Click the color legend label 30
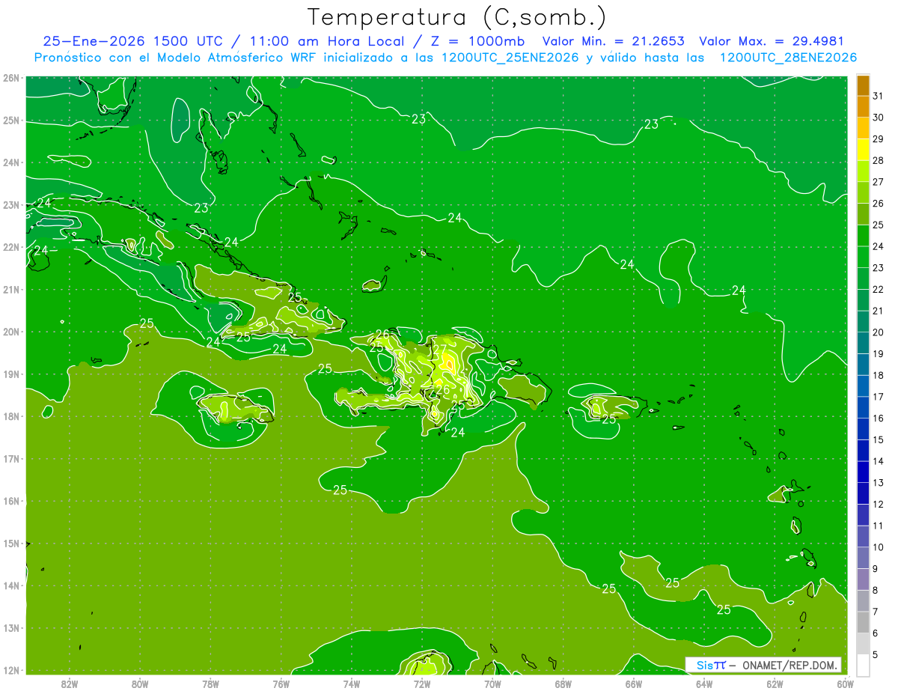The width and height of the screenshot is (898, 694). point(878,118)
